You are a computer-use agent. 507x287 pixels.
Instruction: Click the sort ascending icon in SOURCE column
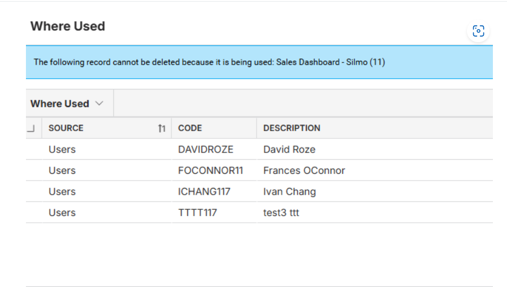[x=162, y=128]
